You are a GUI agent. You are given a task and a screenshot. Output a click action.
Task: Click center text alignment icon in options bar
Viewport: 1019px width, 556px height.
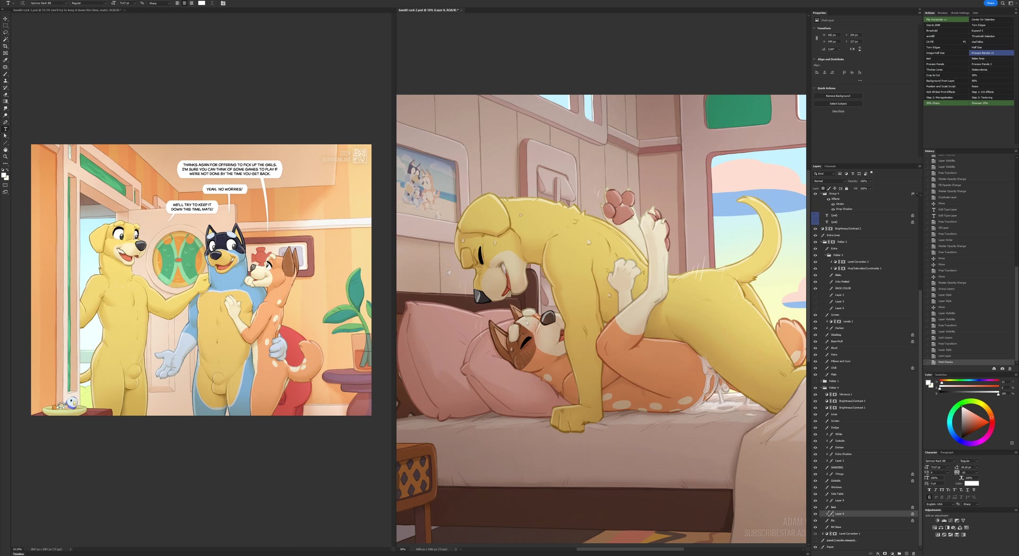coord(184,3)
